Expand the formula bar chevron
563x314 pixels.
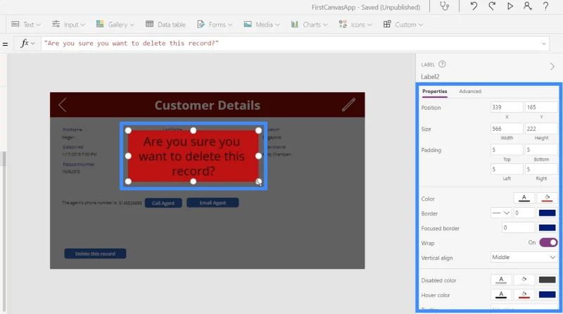[544, 44]
